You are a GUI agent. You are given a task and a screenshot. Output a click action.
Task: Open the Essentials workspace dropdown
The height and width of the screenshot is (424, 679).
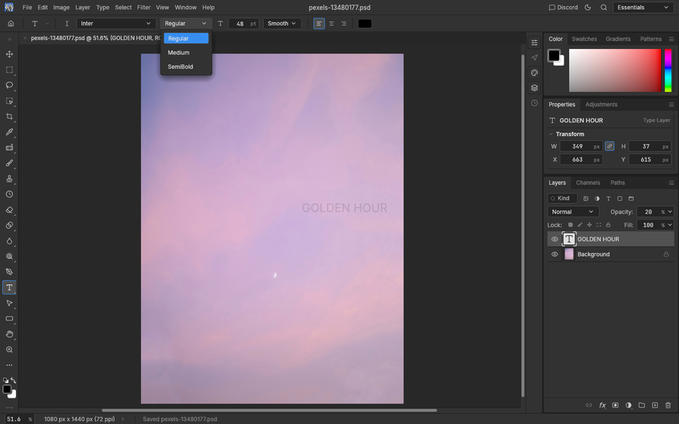(643, 8)
